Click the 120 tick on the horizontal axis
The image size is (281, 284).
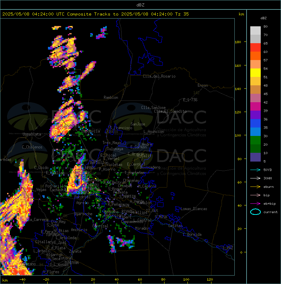coord(210,280)
